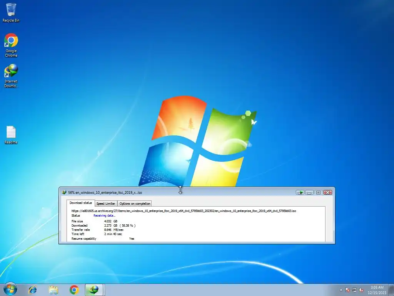Image resolution: width=394 pixels, height=296 pixels.
Task: Click the Show desktop strip
Action: pos(391,290)
